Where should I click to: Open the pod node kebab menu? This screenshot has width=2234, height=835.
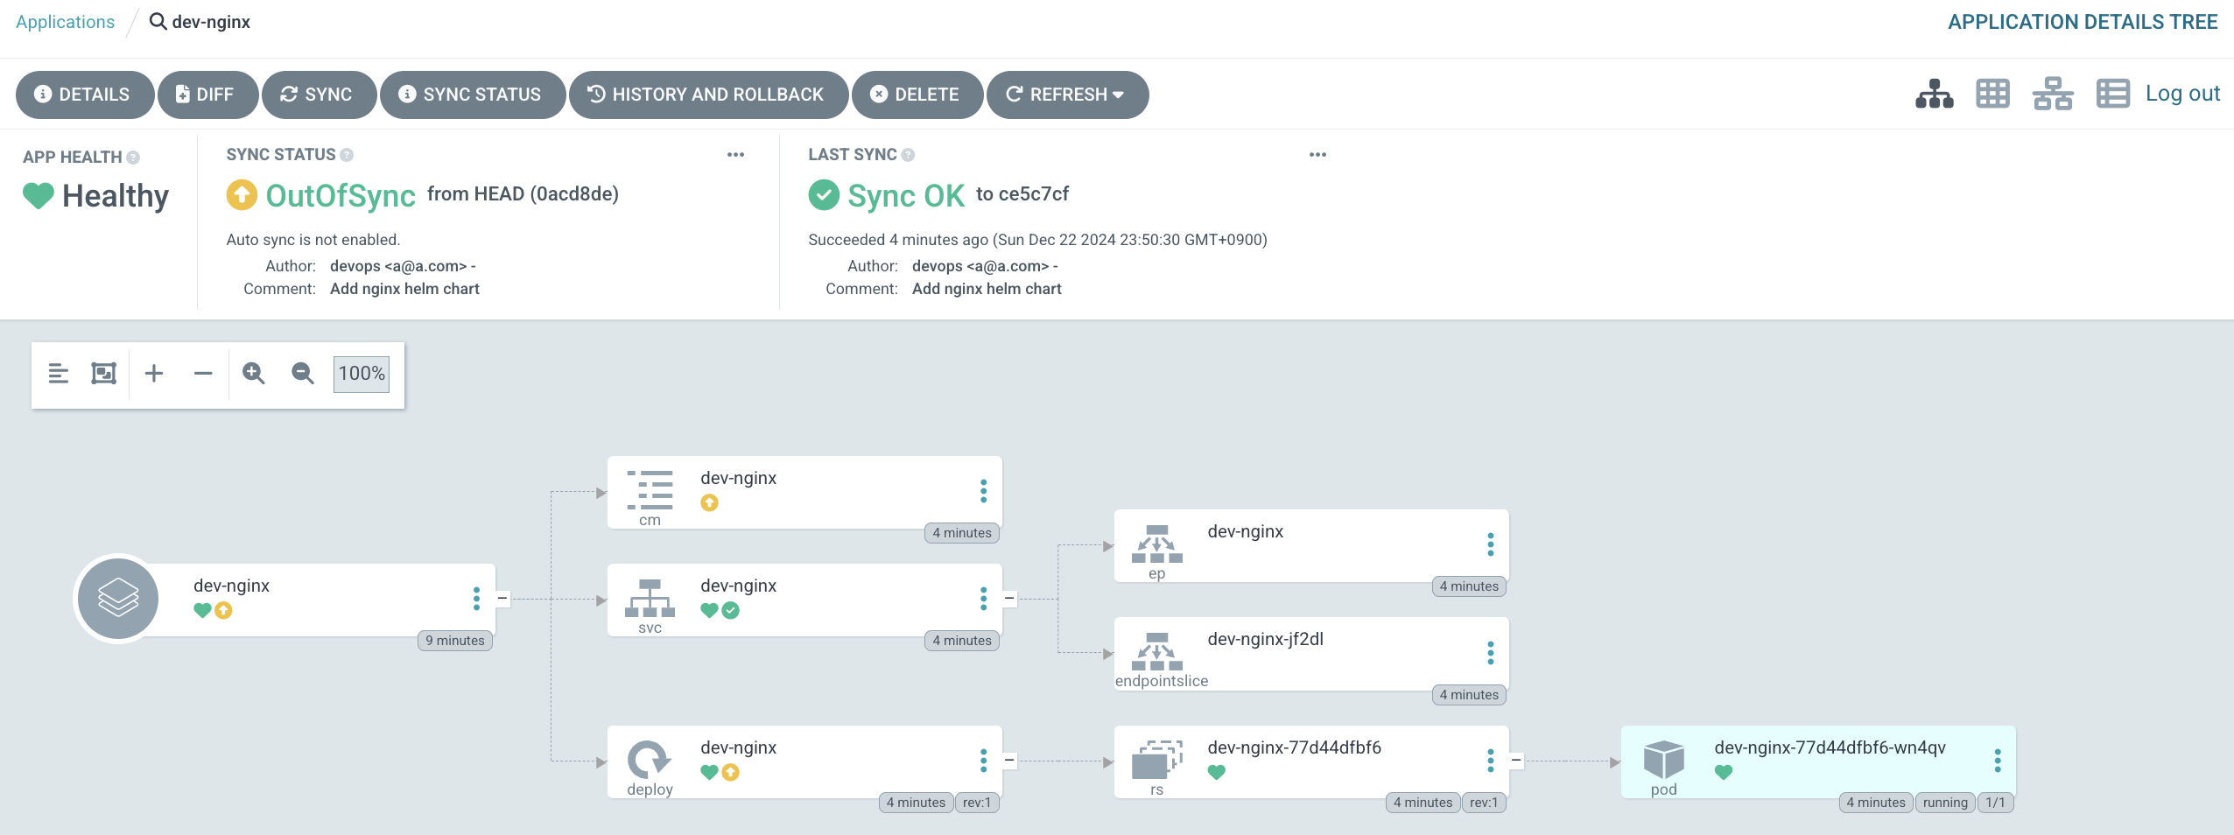[x=1998, y=761]
